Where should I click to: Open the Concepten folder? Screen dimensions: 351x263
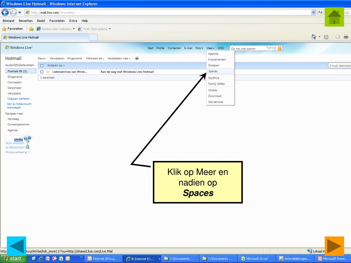(14, 82)
